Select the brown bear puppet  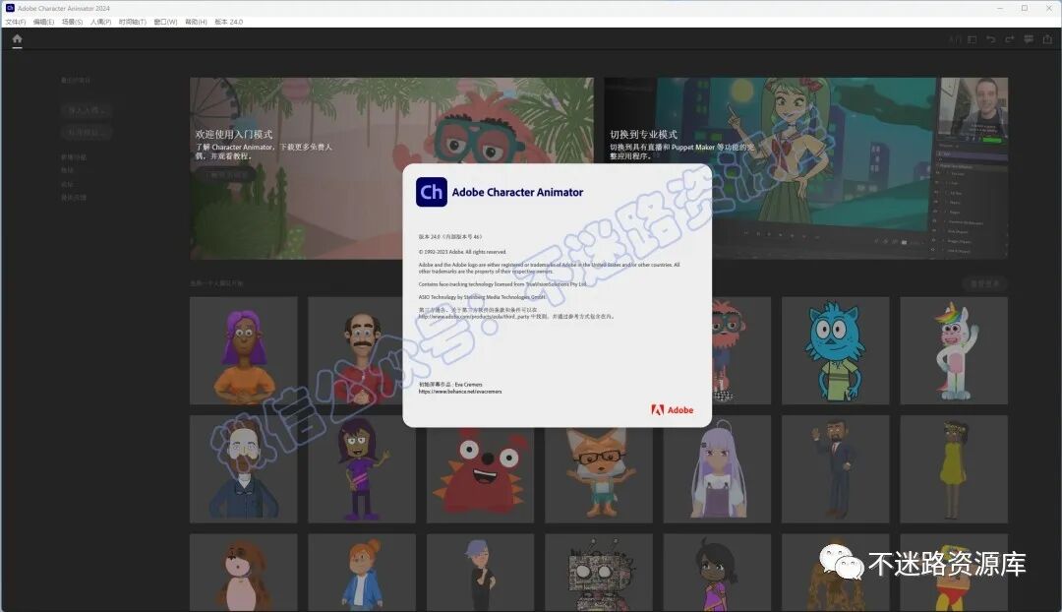point(243,573)
